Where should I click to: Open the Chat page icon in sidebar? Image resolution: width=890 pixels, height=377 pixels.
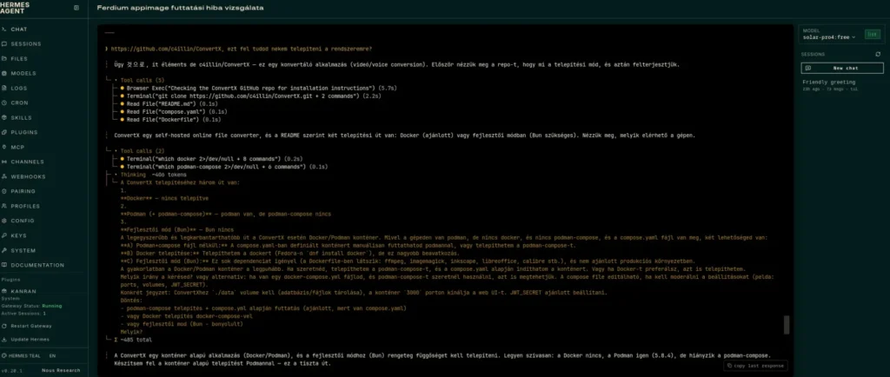(x=4, y=29)
